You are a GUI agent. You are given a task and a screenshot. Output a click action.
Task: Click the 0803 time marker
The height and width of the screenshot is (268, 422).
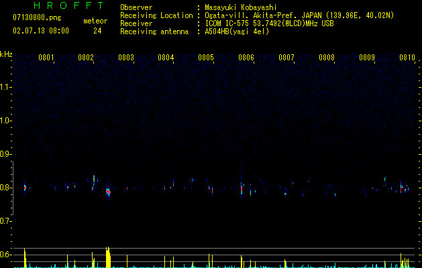tap(126, 57)
